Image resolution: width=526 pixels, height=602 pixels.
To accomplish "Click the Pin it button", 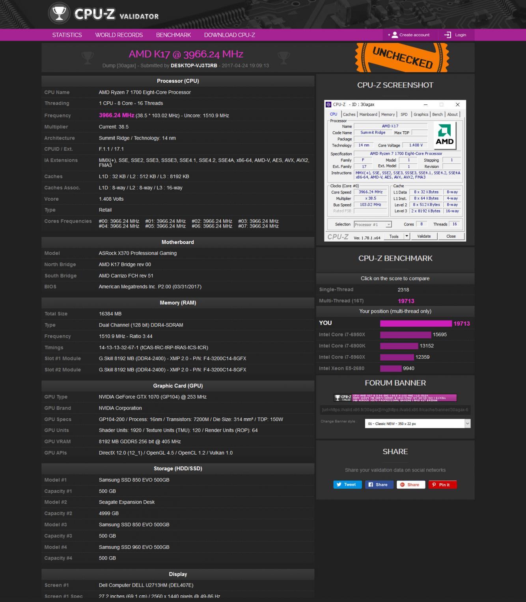I will (442, 485).
